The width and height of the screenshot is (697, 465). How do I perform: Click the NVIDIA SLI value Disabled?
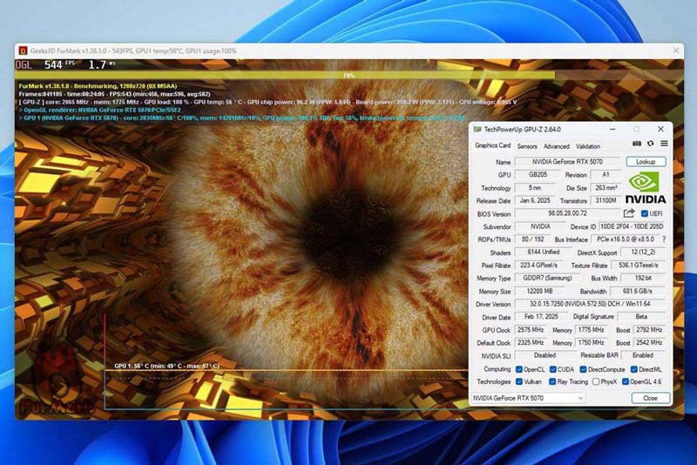pos(545,356)
